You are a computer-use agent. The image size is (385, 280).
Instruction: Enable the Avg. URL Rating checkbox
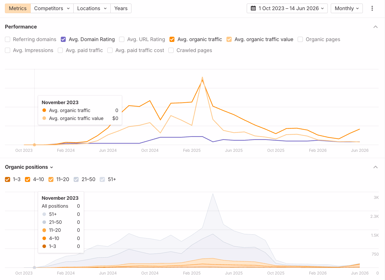pyautogui.click(x=122, y=39)
